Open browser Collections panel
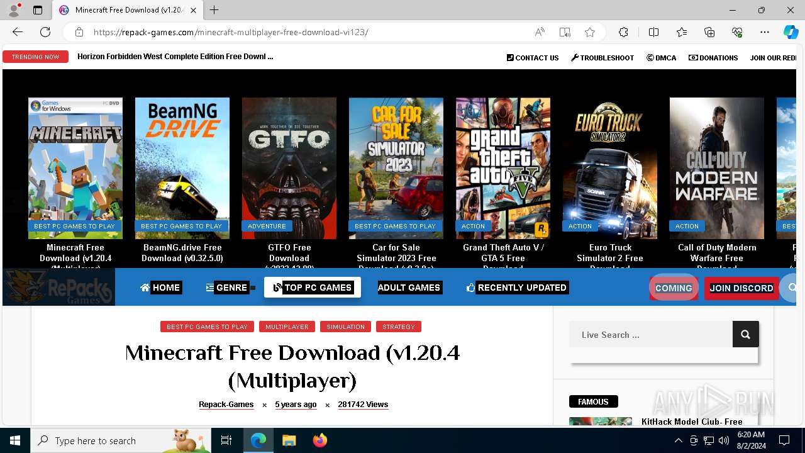The height and width of the screenshot is (453, 805). (x=709, y=32)
